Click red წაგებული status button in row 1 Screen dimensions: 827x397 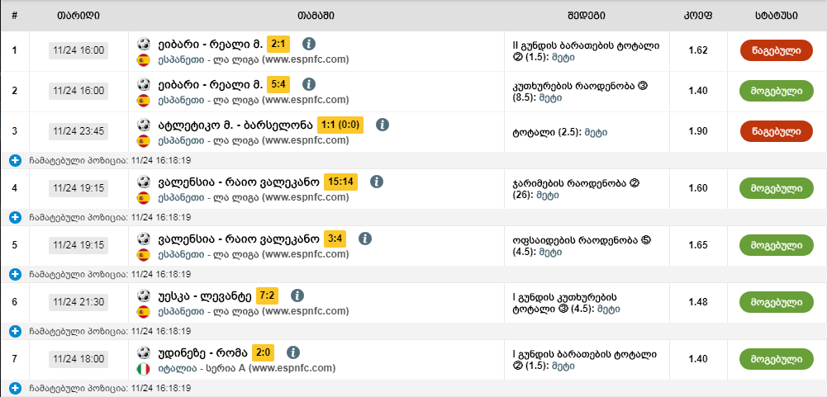click(x=777, y=50)
